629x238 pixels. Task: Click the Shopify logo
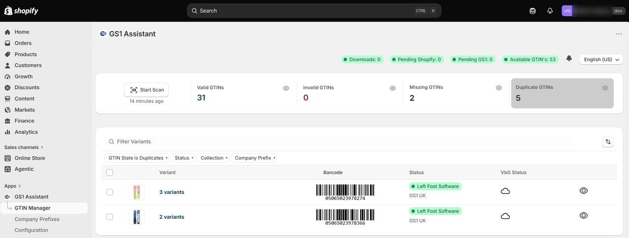[21, 11]
